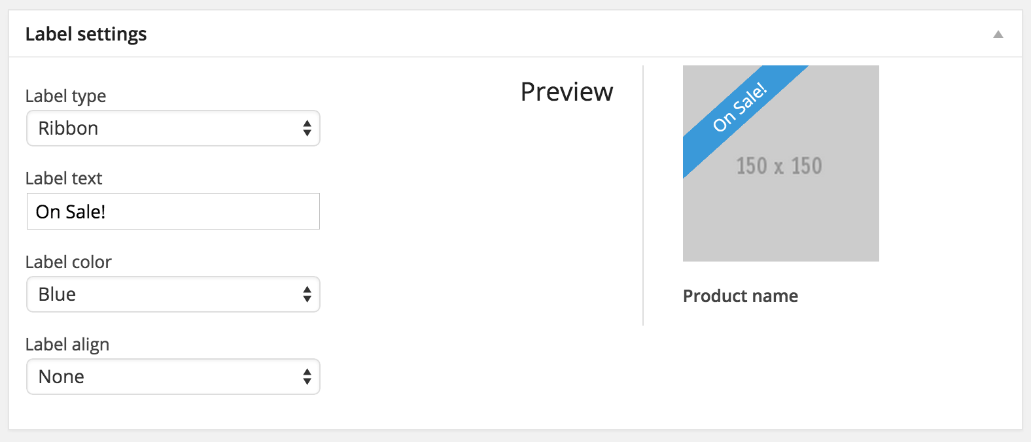Open the Label color dropdown showing Blue
The height and width of the screenshot is (442, 1031).
[x=164, y=294]
